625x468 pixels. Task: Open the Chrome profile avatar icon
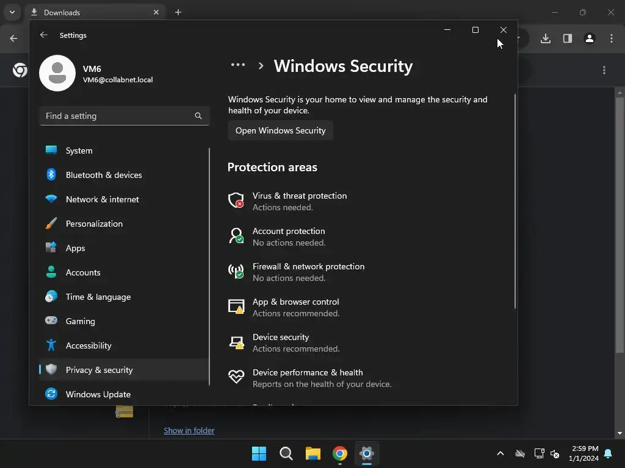point(590,38)
